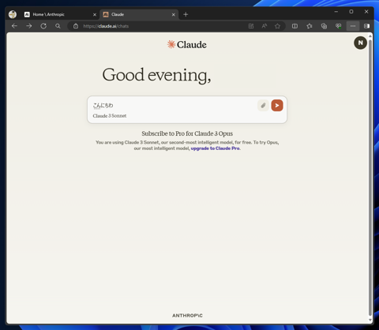Follow the upgrade to Claude Pro link
The image size is (379, 330).
[x=216, y=148]
